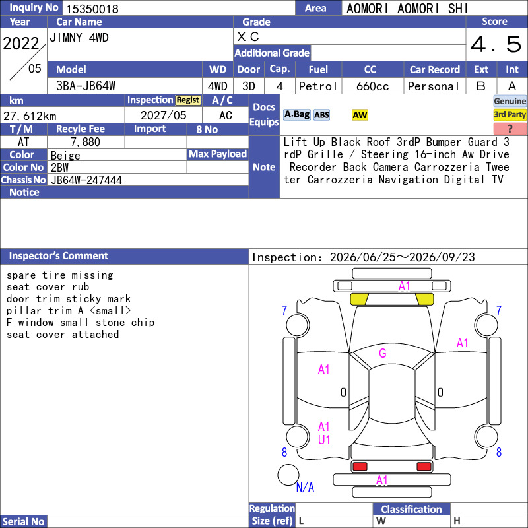Click the score value 4.5

(496, 44)
